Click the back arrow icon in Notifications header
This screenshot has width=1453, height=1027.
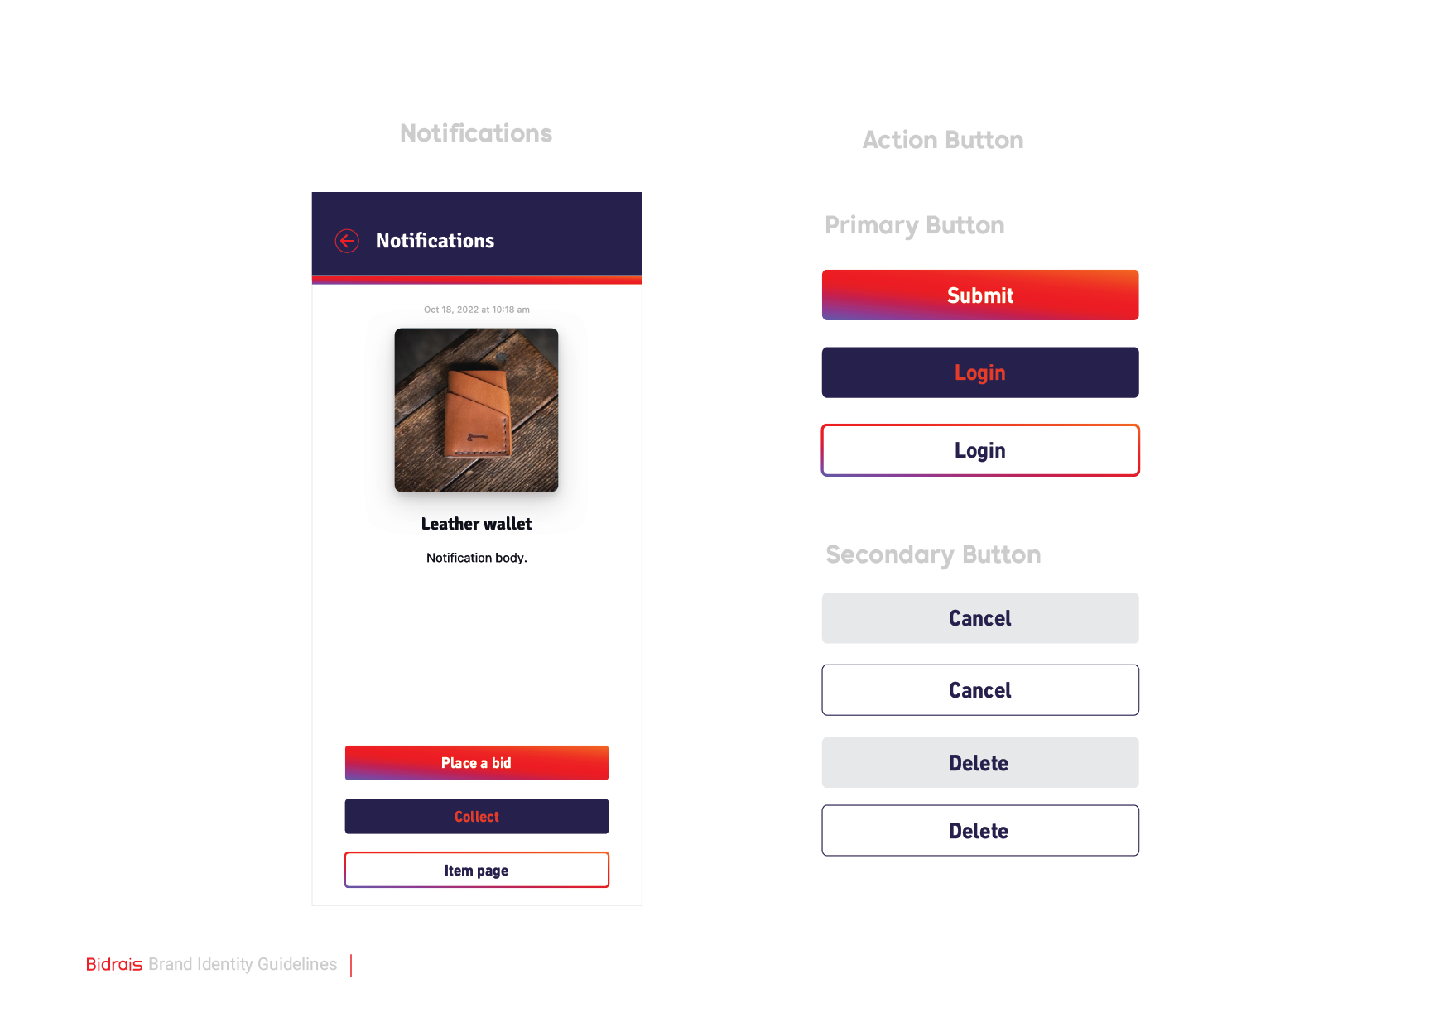[347, 241]
